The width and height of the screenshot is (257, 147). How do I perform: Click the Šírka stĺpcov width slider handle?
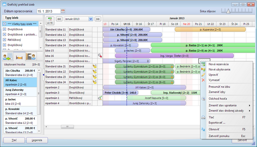click(228, 11)
